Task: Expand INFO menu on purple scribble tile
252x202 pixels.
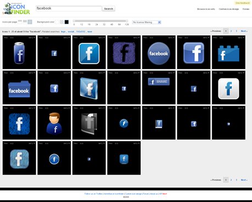Action: pyautogui.click(x=136, y=37)
